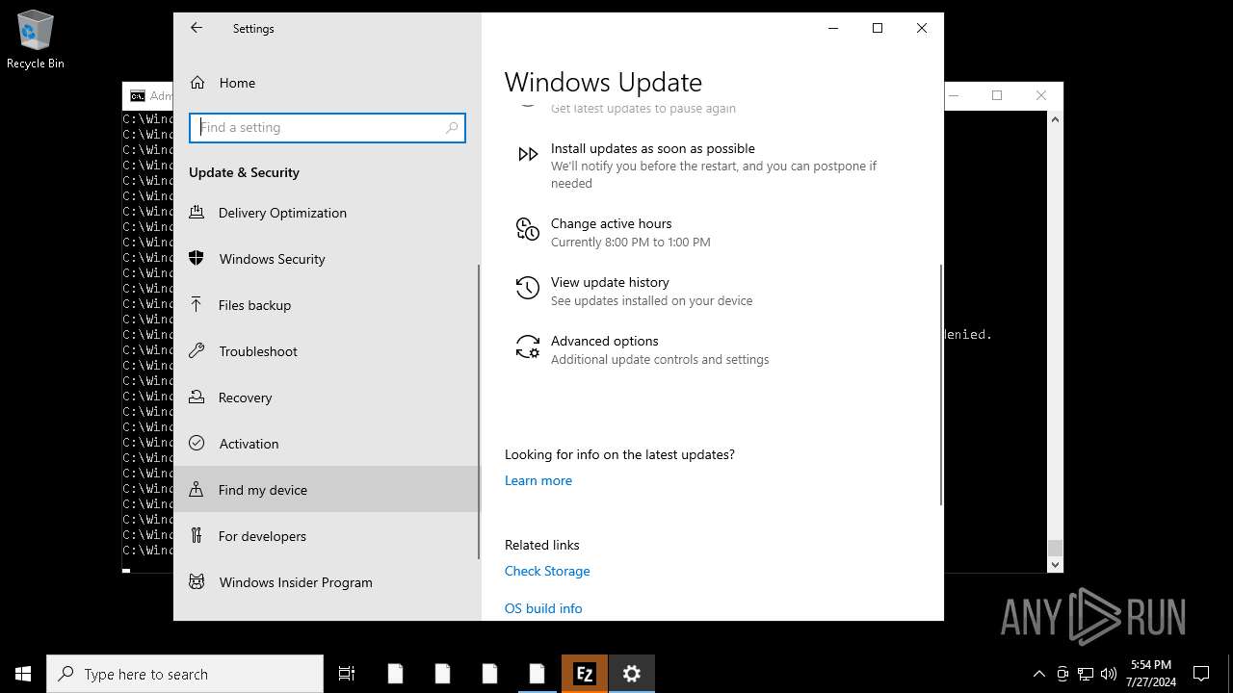Click the Find my device person icon
This screenshot has width=1233, height=693.
click(197, 490)
